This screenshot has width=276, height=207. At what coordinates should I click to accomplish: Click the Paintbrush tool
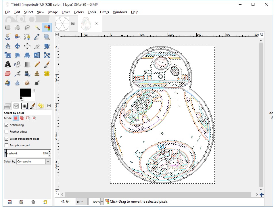point(47,64)
